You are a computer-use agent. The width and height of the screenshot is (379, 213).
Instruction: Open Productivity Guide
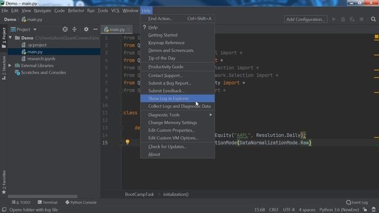pyautogui.click(x=178, y=67)
